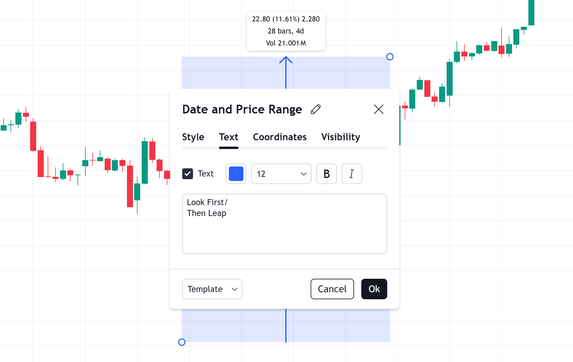Switch to the Style tab
The height and width of the screenshot is (362, 573).
193,137
